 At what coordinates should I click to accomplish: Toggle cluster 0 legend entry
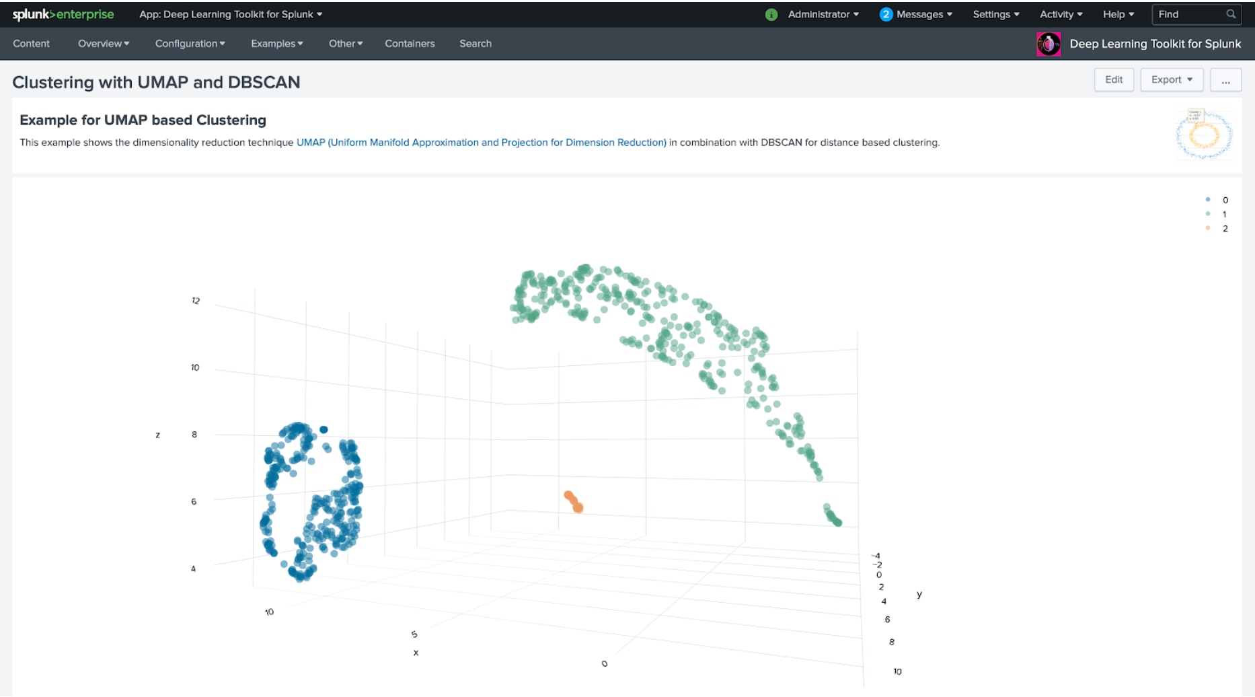[1217, 200]
